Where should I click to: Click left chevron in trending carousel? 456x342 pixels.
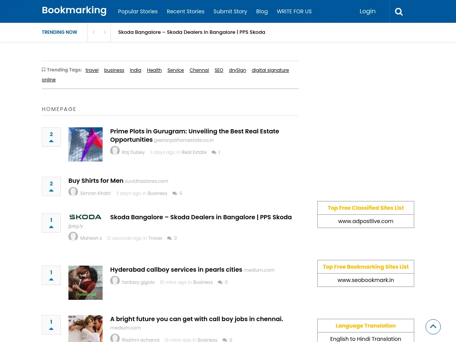click(93, 32)
